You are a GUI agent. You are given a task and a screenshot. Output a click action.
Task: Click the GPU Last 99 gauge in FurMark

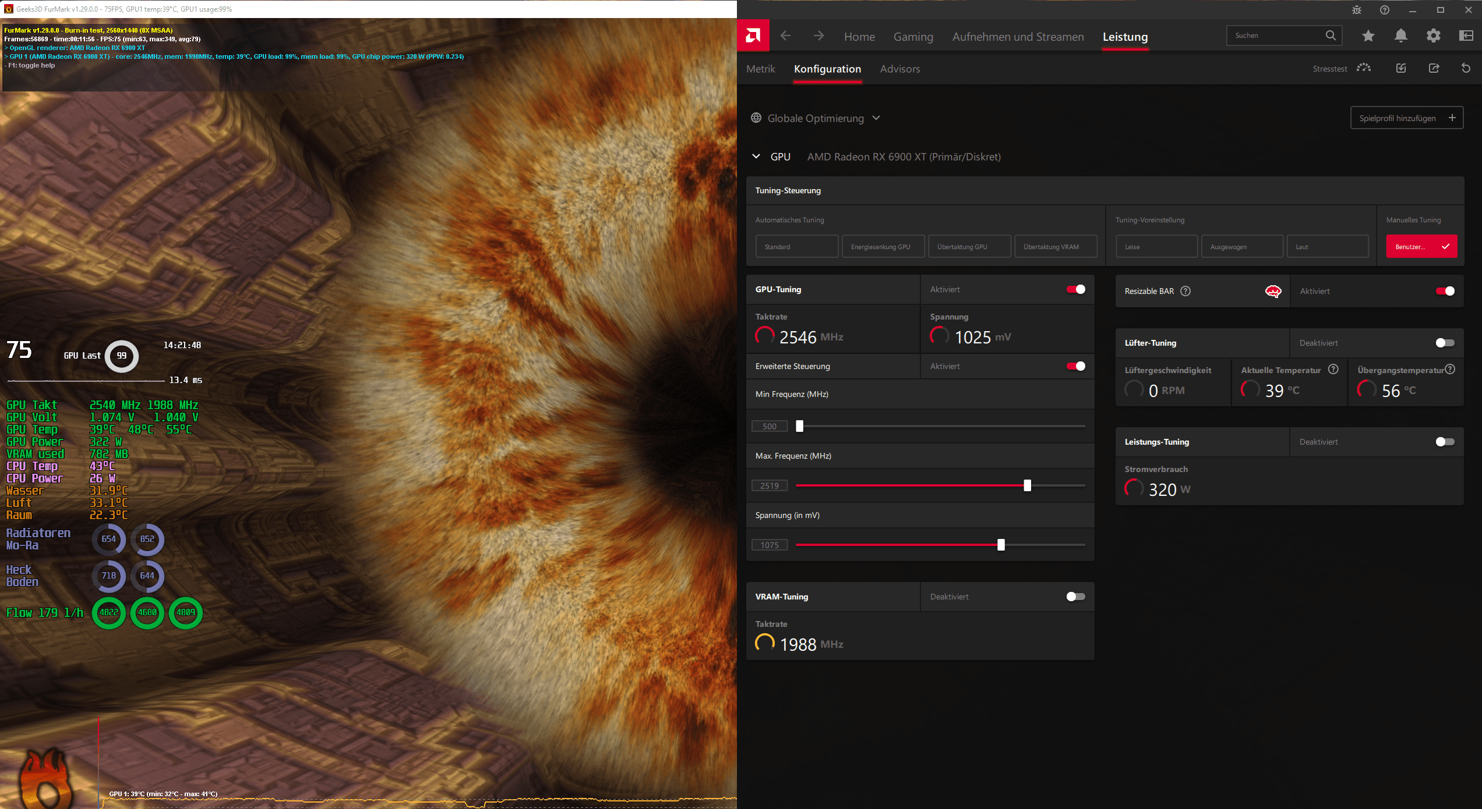122,356
